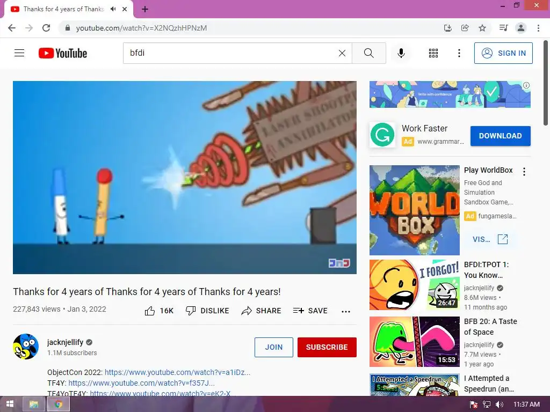The image size is (550, 412).
Task: Join the jacknjellify channel membership
Action: click(273, 347)
